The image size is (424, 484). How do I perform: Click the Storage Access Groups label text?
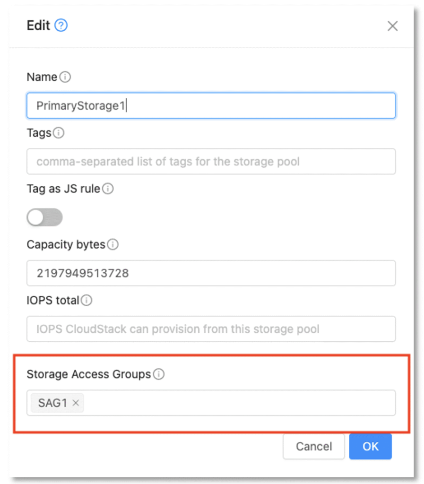coord(88,375)
